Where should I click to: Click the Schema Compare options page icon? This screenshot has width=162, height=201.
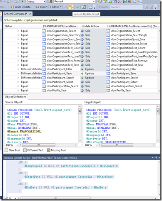[90, 7]
